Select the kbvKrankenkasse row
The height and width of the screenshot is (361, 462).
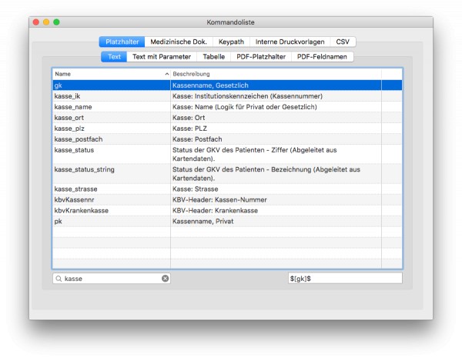pos(227,211)
